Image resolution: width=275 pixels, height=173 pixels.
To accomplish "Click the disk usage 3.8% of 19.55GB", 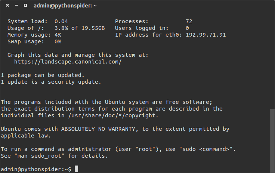I will tap(80, 28).
